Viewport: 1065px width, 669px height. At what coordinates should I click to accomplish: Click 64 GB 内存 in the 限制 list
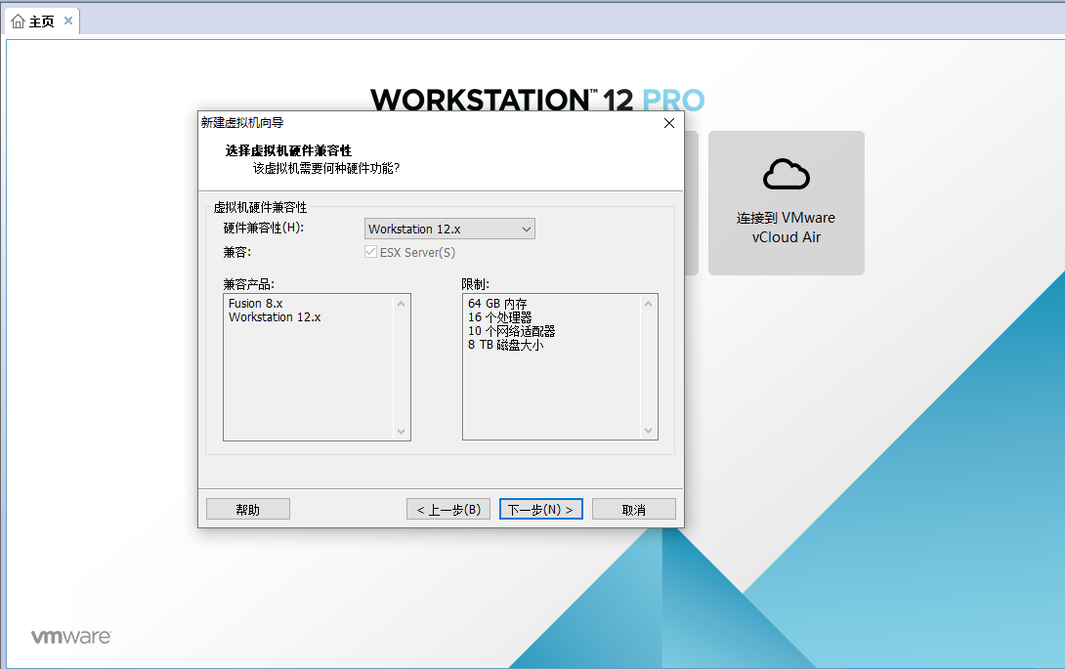pyautogui.click(x=497, y=304)
